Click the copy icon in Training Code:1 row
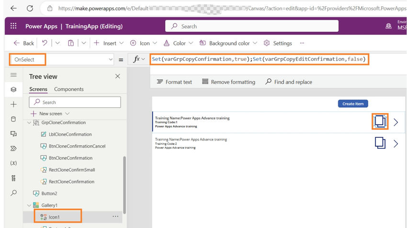Screen dimensions: 407x228 [380, 121]
